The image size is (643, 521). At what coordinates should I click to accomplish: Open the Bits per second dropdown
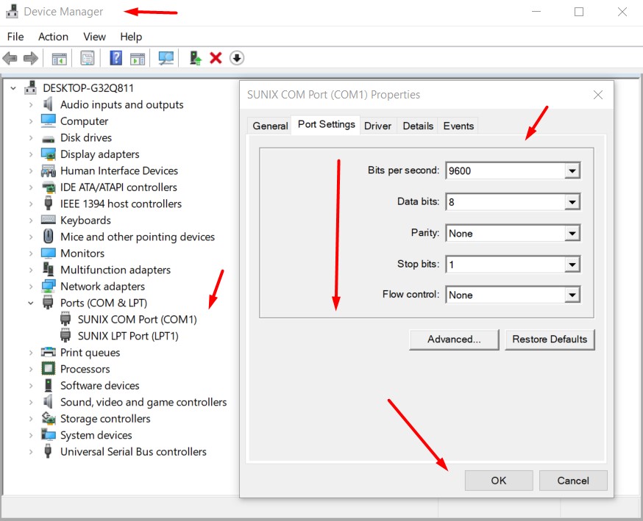click(572, 171)
